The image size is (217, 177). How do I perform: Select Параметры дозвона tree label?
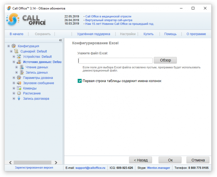pos(38,78)
